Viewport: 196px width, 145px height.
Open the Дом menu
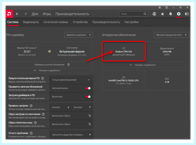click(35, 14)
